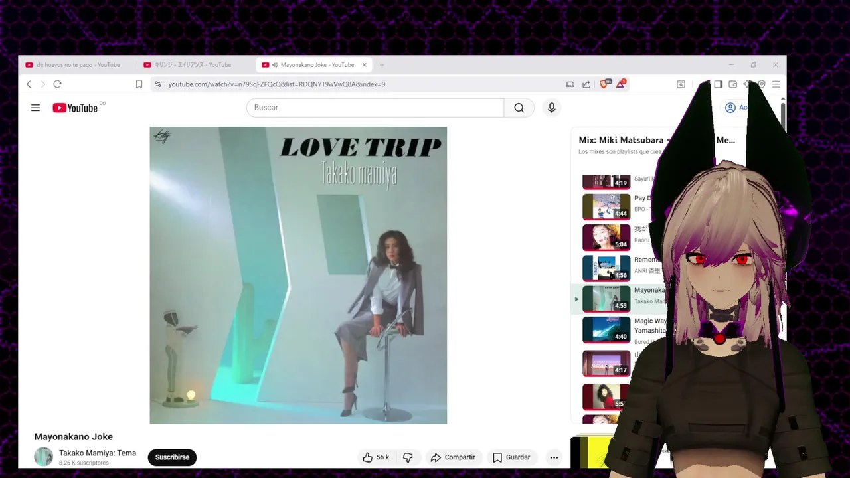Switch to 'de huevos no te pago' tab
850x478 pixels.
coord(78,65)
